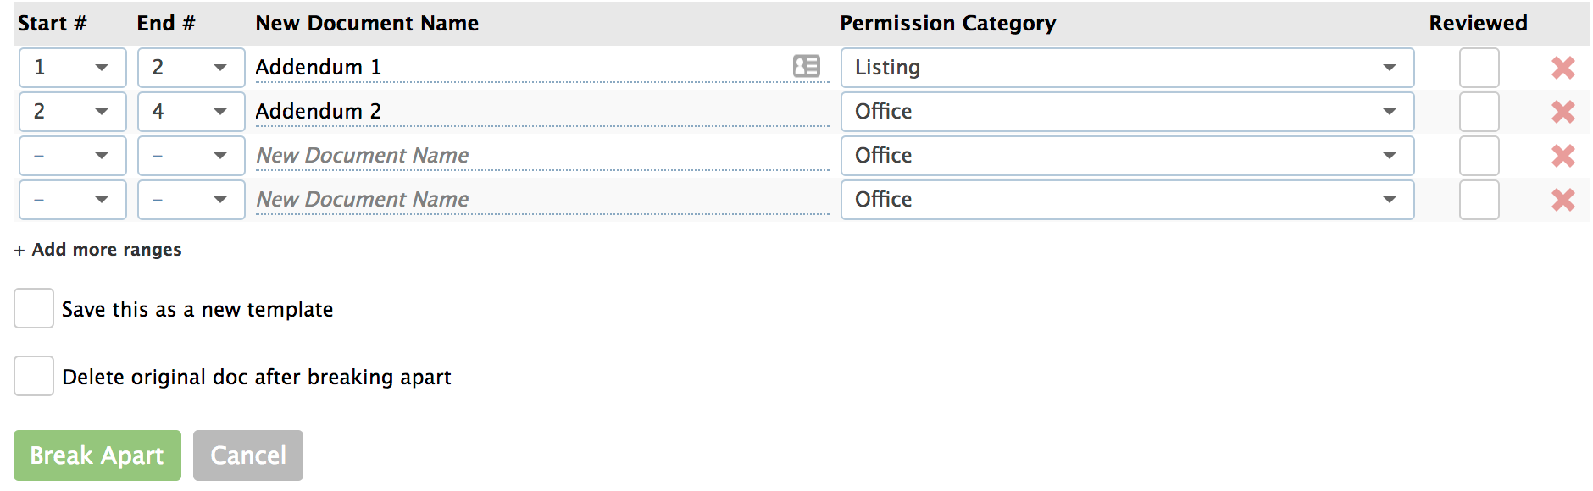Click the Add more ranges link
The height and width of the screenshot is (491, 1593).
tap(98, 250)
